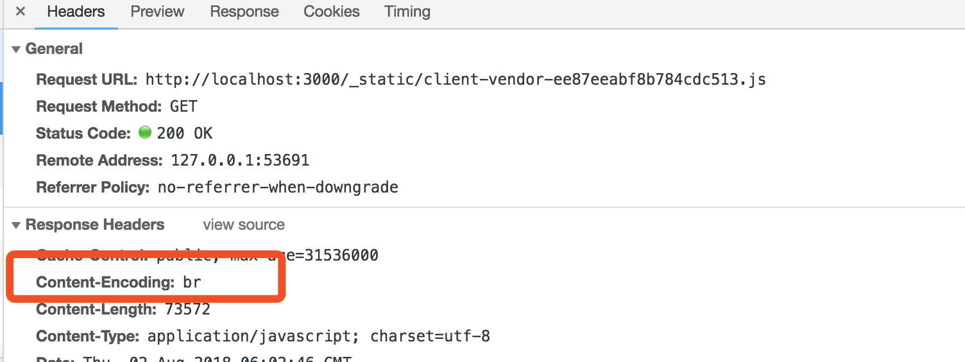Click the green status code indicator

(x=145, y=133)
